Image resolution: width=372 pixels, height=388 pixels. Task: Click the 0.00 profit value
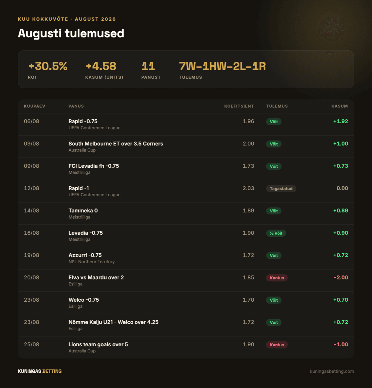342,188
